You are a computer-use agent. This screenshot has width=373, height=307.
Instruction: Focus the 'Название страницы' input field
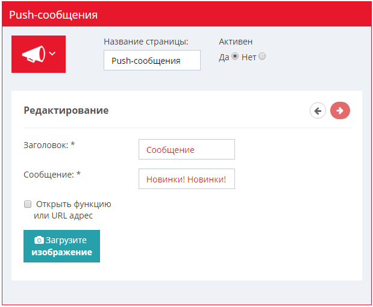152,60
